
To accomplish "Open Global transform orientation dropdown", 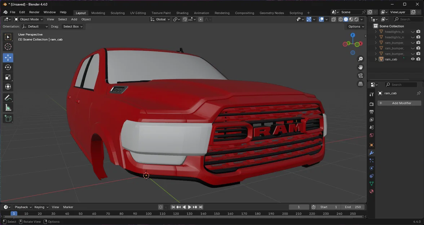I will tap(160, 19).
